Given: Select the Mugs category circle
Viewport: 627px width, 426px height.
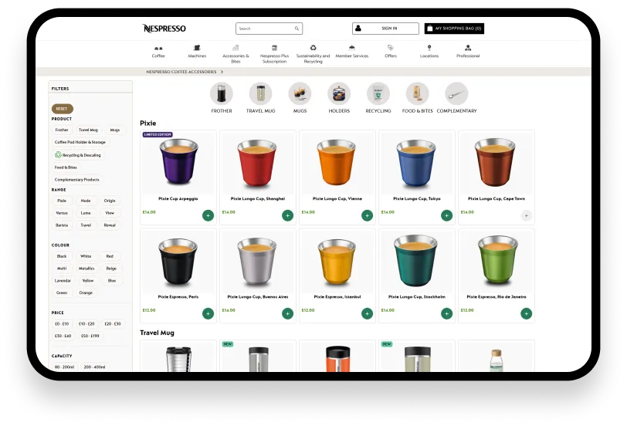Looking at the screenshot, I should 300,93.
